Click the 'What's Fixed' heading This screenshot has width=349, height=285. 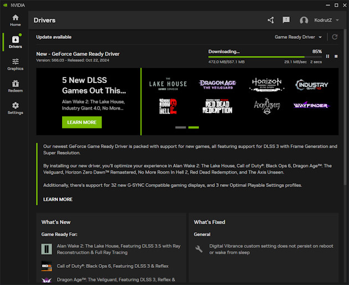(x=209, y=222)
